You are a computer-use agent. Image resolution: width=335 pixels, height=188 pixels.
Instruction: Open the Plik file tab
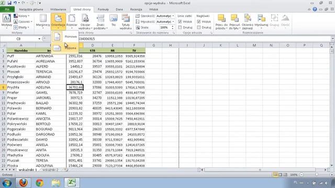click(7, 9)
